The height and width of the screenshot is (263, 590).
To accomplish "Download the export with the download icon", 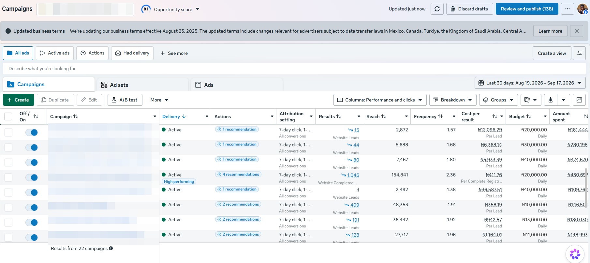I will [x=551, y=100].
